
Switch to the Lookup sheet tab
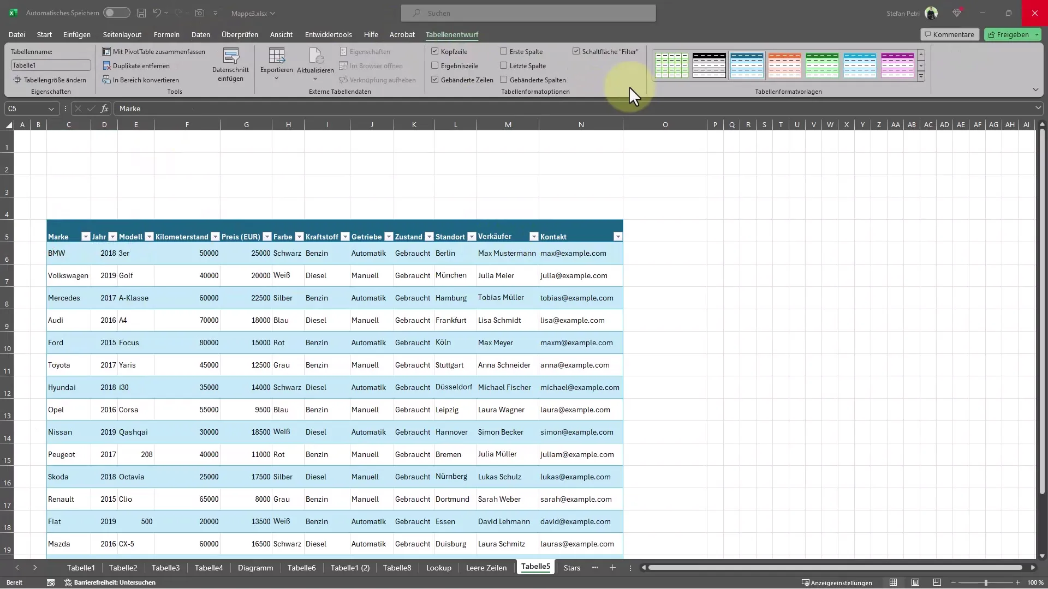(x=439, y=568)
